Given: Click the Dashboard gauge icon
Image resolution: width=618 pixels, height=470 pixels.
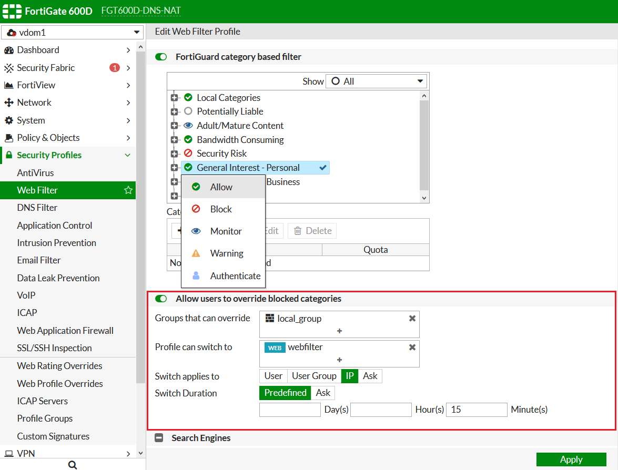Looking at the screenshot, I should [x=9, y=50].
